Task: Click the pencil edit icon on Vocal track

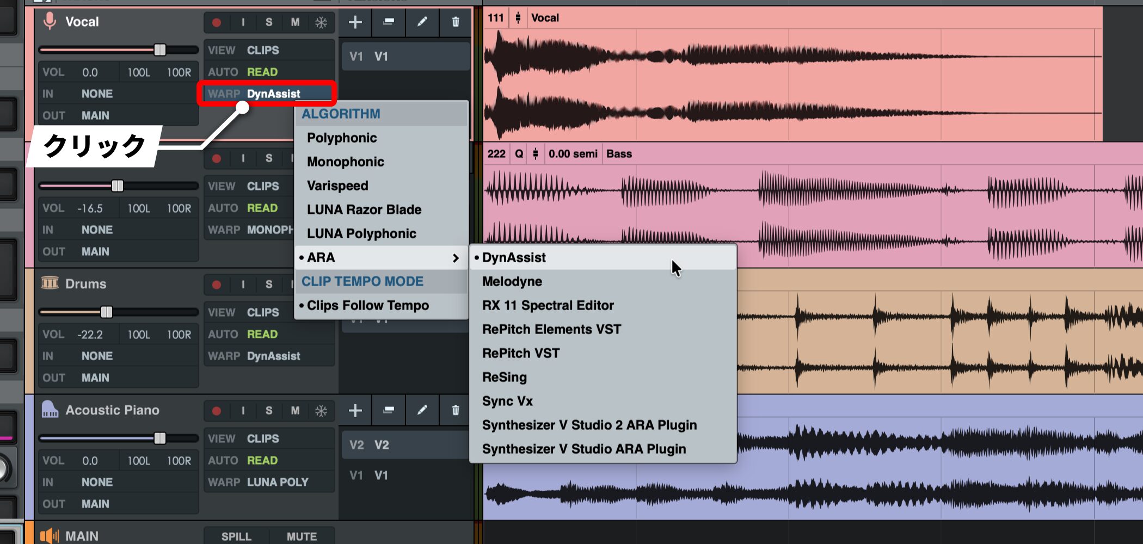Action: (422, 22)
